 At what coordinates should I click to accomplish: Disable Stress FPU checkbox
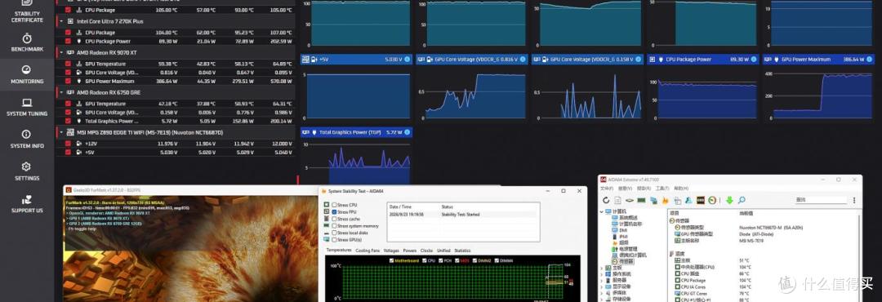coord(334,212)
